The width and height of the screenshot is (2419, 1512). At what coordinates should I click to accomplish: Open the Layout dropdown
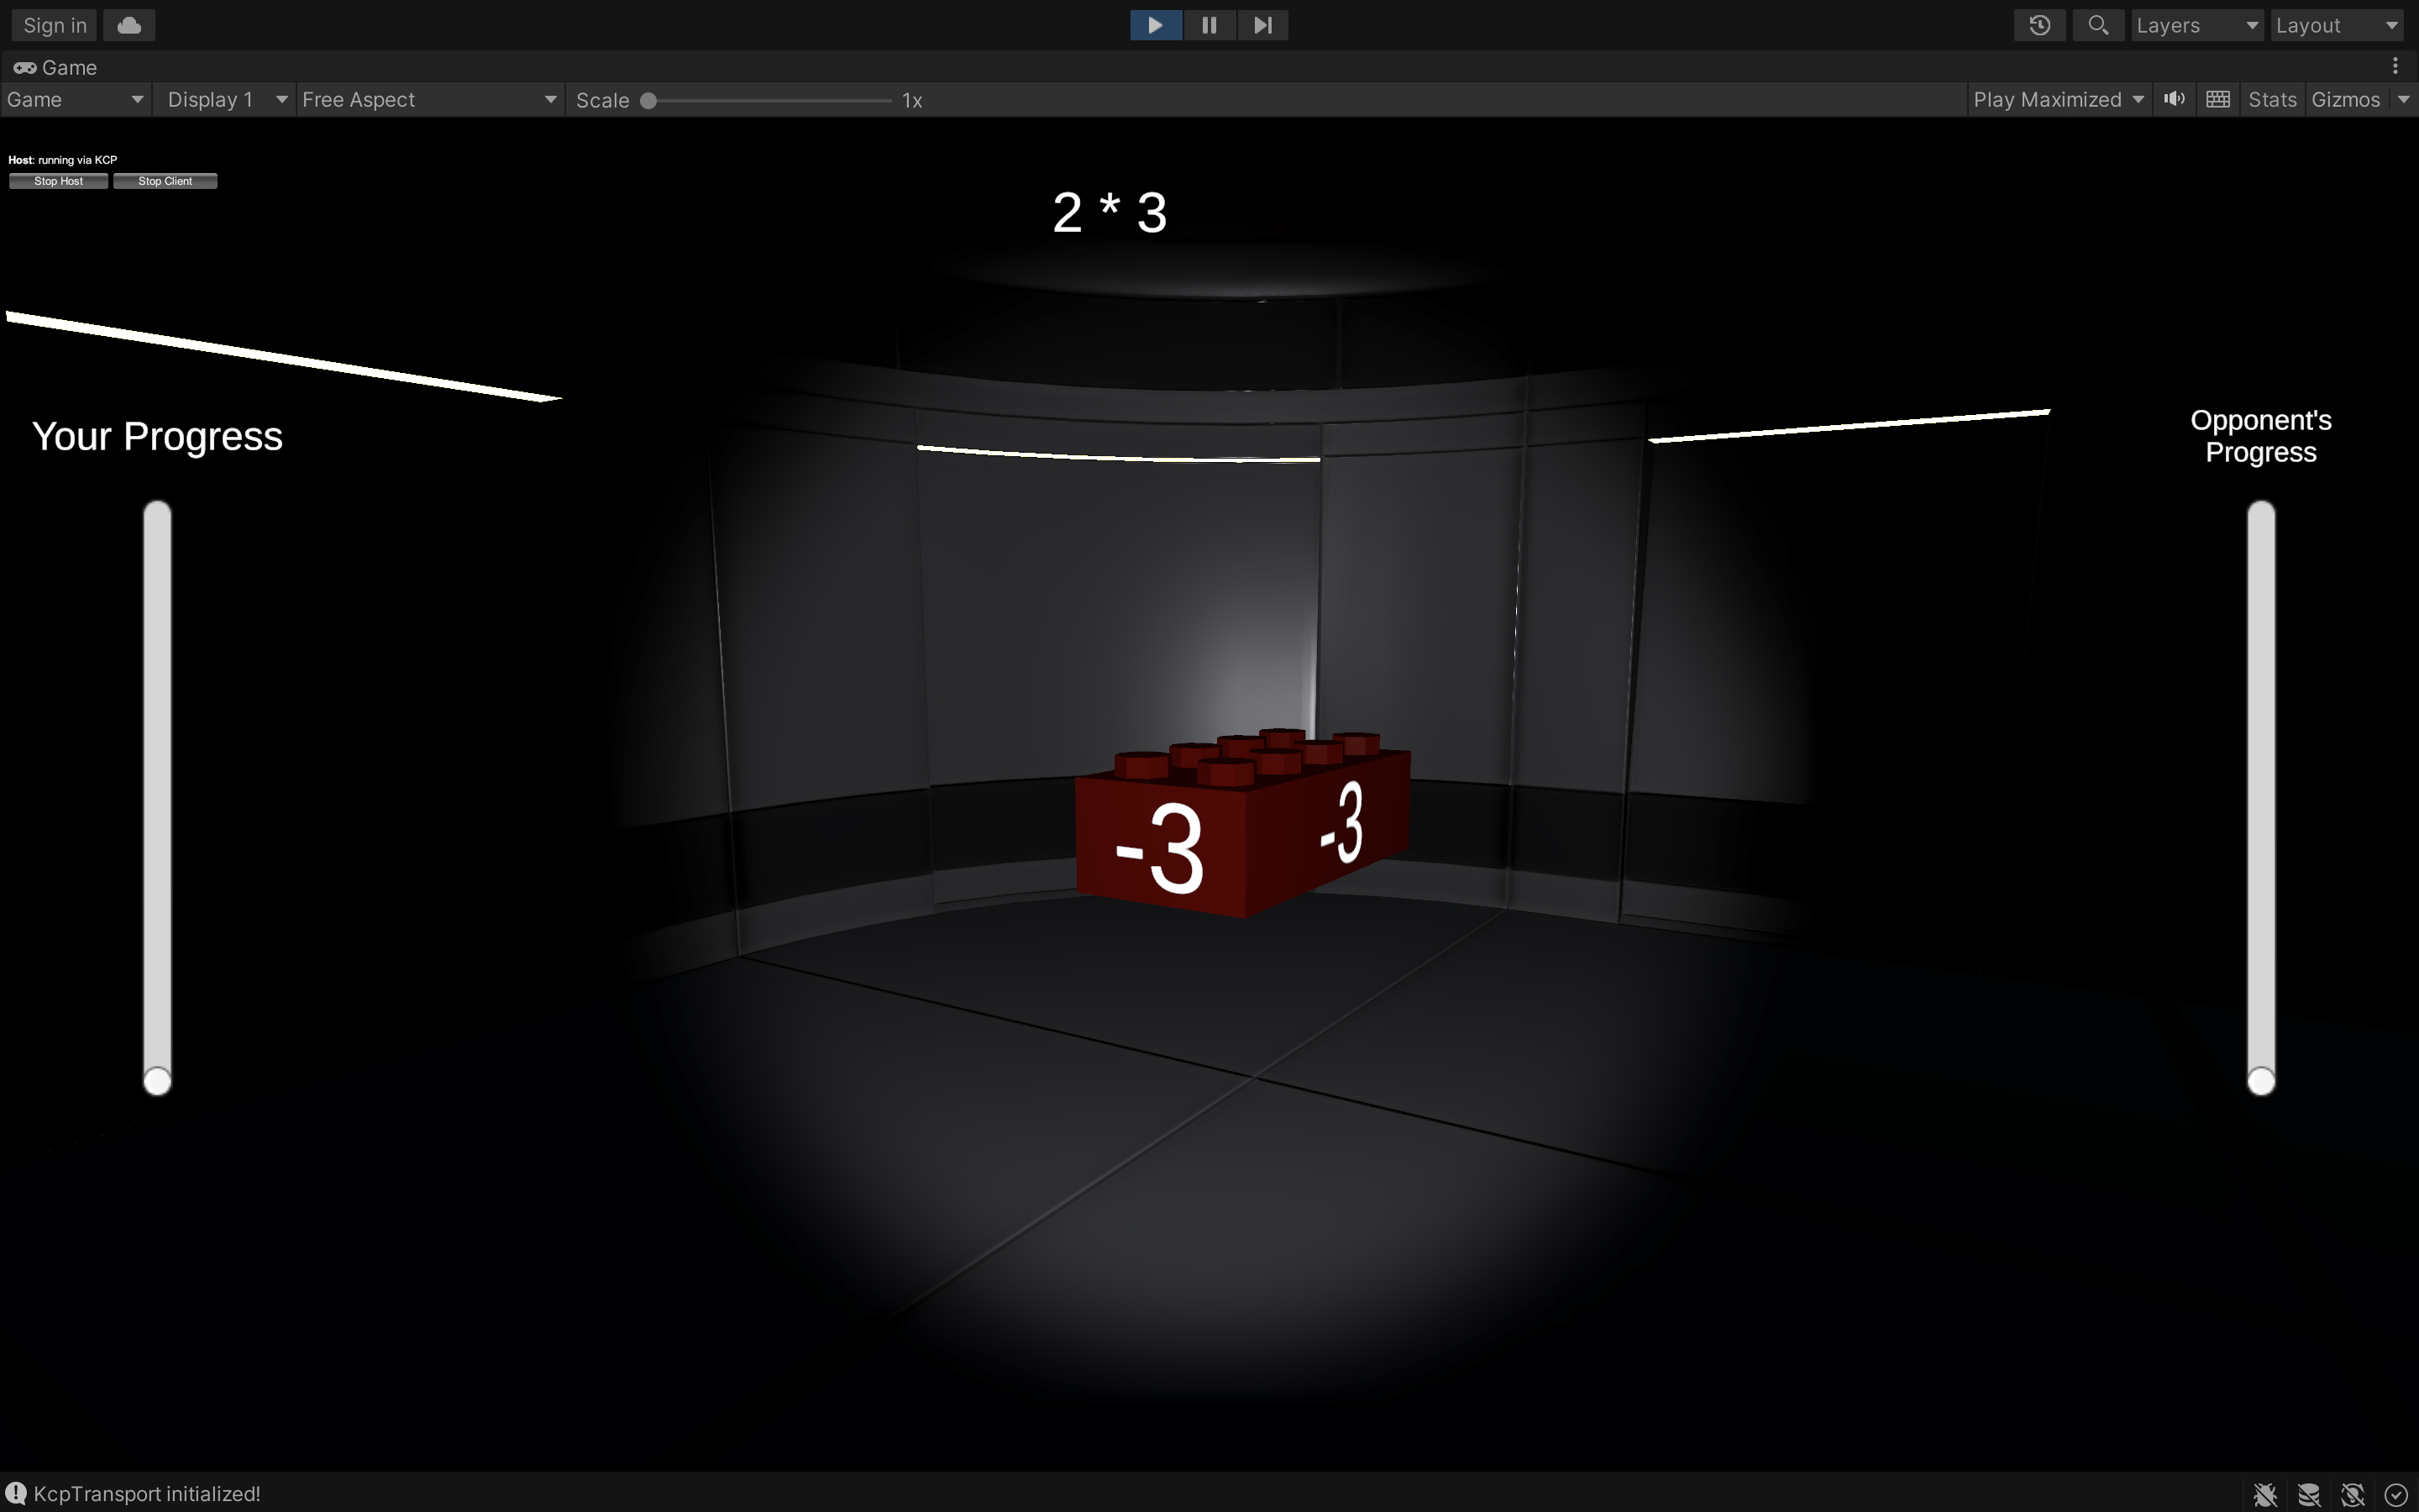(2336, 25)
